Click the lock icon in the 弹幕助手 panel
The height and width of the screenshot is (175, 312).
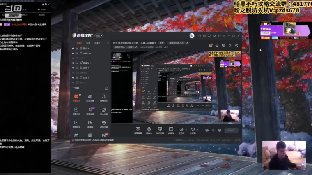tap(43, 4)
